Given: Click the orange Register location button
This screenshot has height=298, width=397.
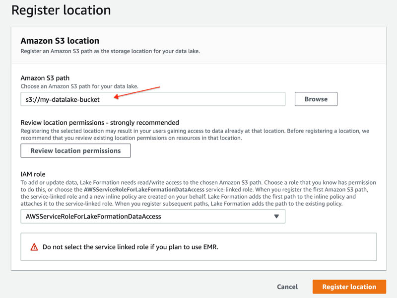Looking at the screenshot, I should (x=349, y=287).
